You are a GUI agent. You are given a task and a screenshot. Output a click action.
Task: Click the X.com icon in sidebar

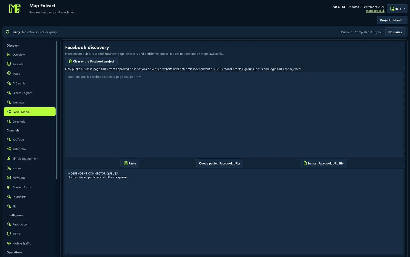9,168
